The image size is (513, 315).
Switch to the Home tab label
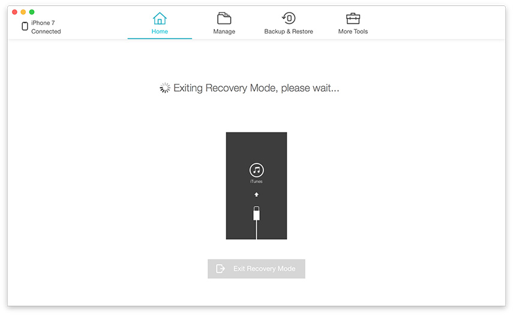coord(160,31)
